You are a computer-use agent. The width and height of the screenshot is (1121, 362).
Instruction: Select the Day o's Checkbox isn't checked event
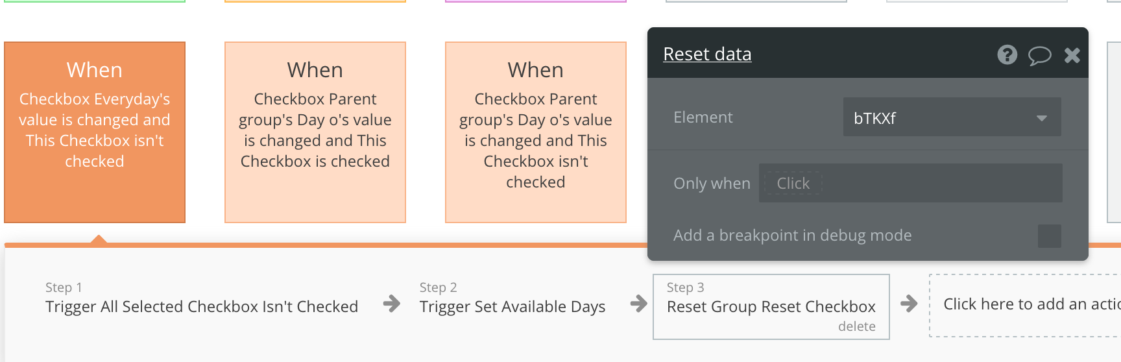(536, 132)
